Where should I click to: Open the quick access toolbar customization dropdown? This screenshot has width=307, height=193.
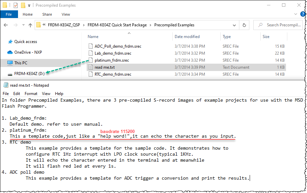tap(29, 5)
